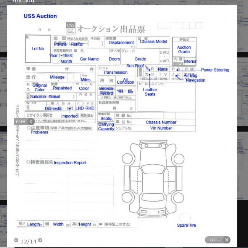Click the 'Service Record' label

pos(106,91)
